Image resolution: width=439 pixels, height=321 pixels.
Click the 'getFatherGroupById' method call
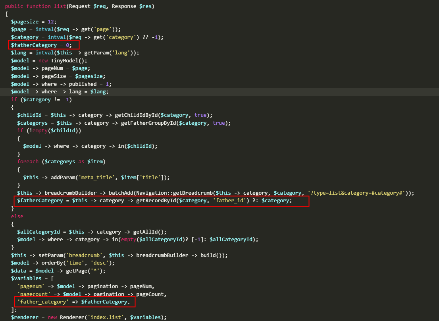pyautogui.click(x=148, y=123)
